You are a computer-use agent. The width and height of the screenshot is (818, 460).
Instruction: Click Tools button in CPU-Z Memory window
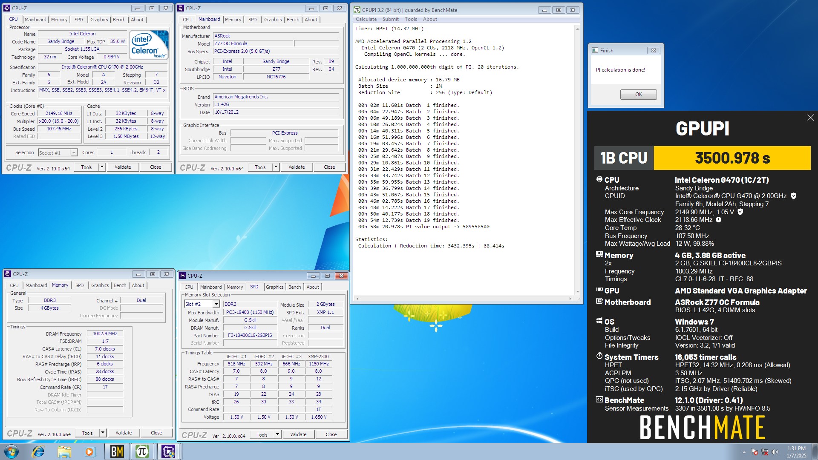click(87, 433)
